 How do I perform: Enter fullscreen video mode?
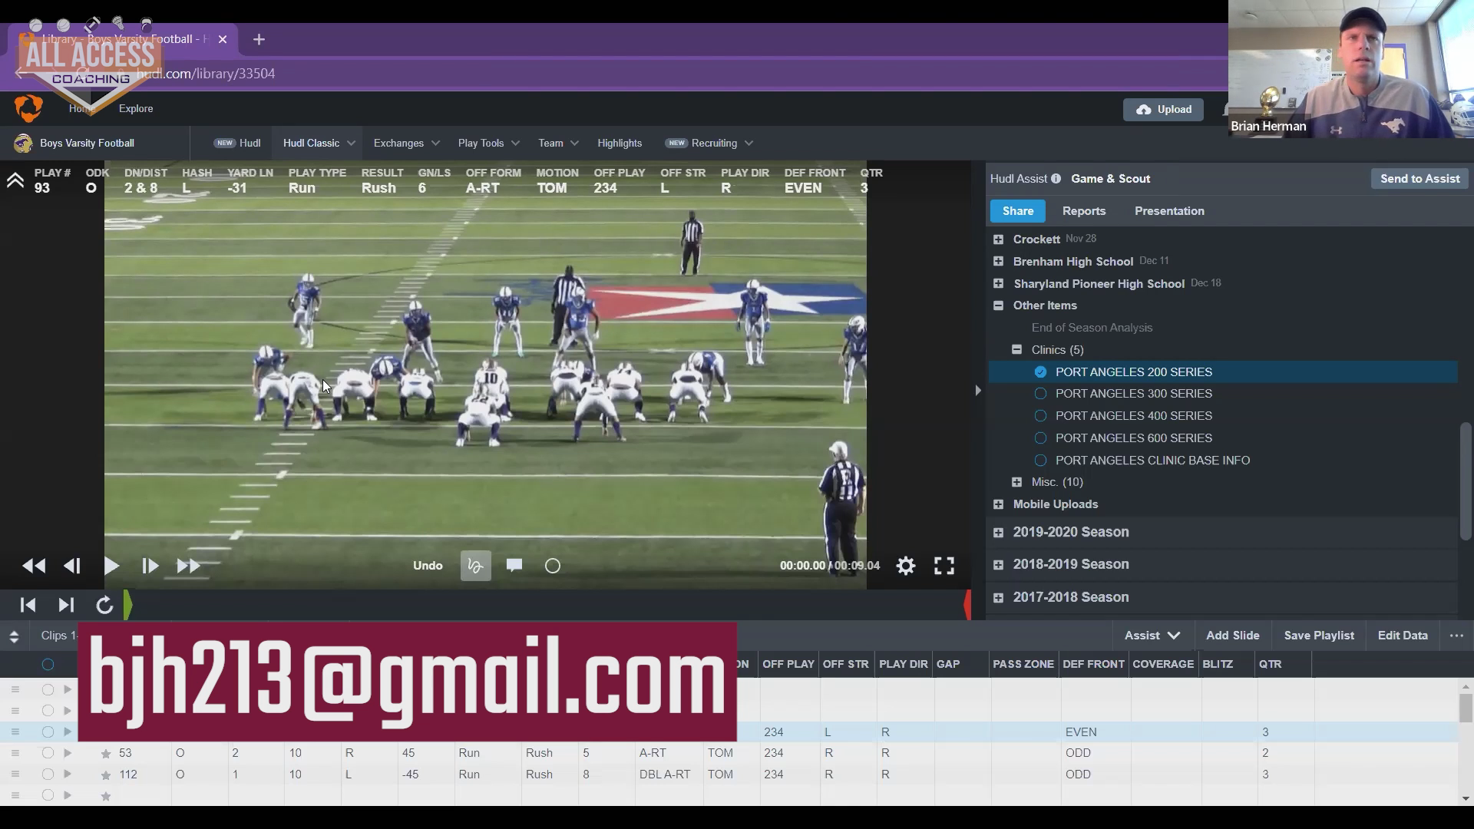tap(944, 566)
